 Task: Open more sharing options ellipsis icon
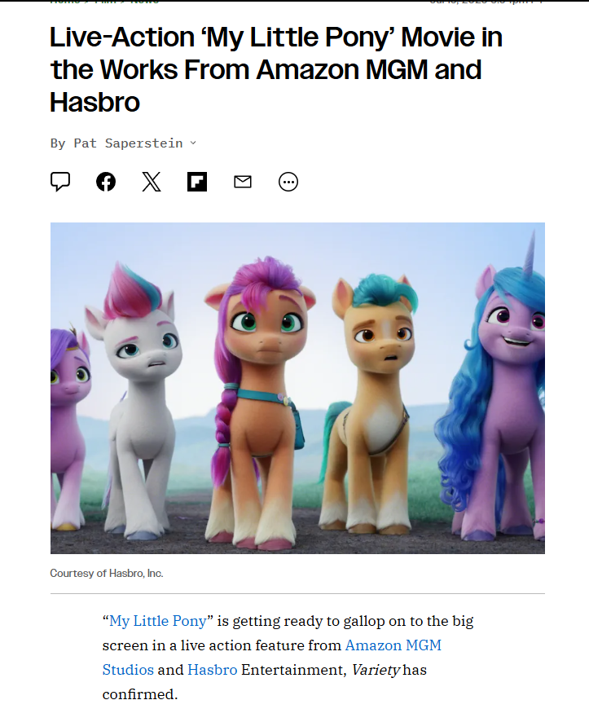[x=288, y=182]
